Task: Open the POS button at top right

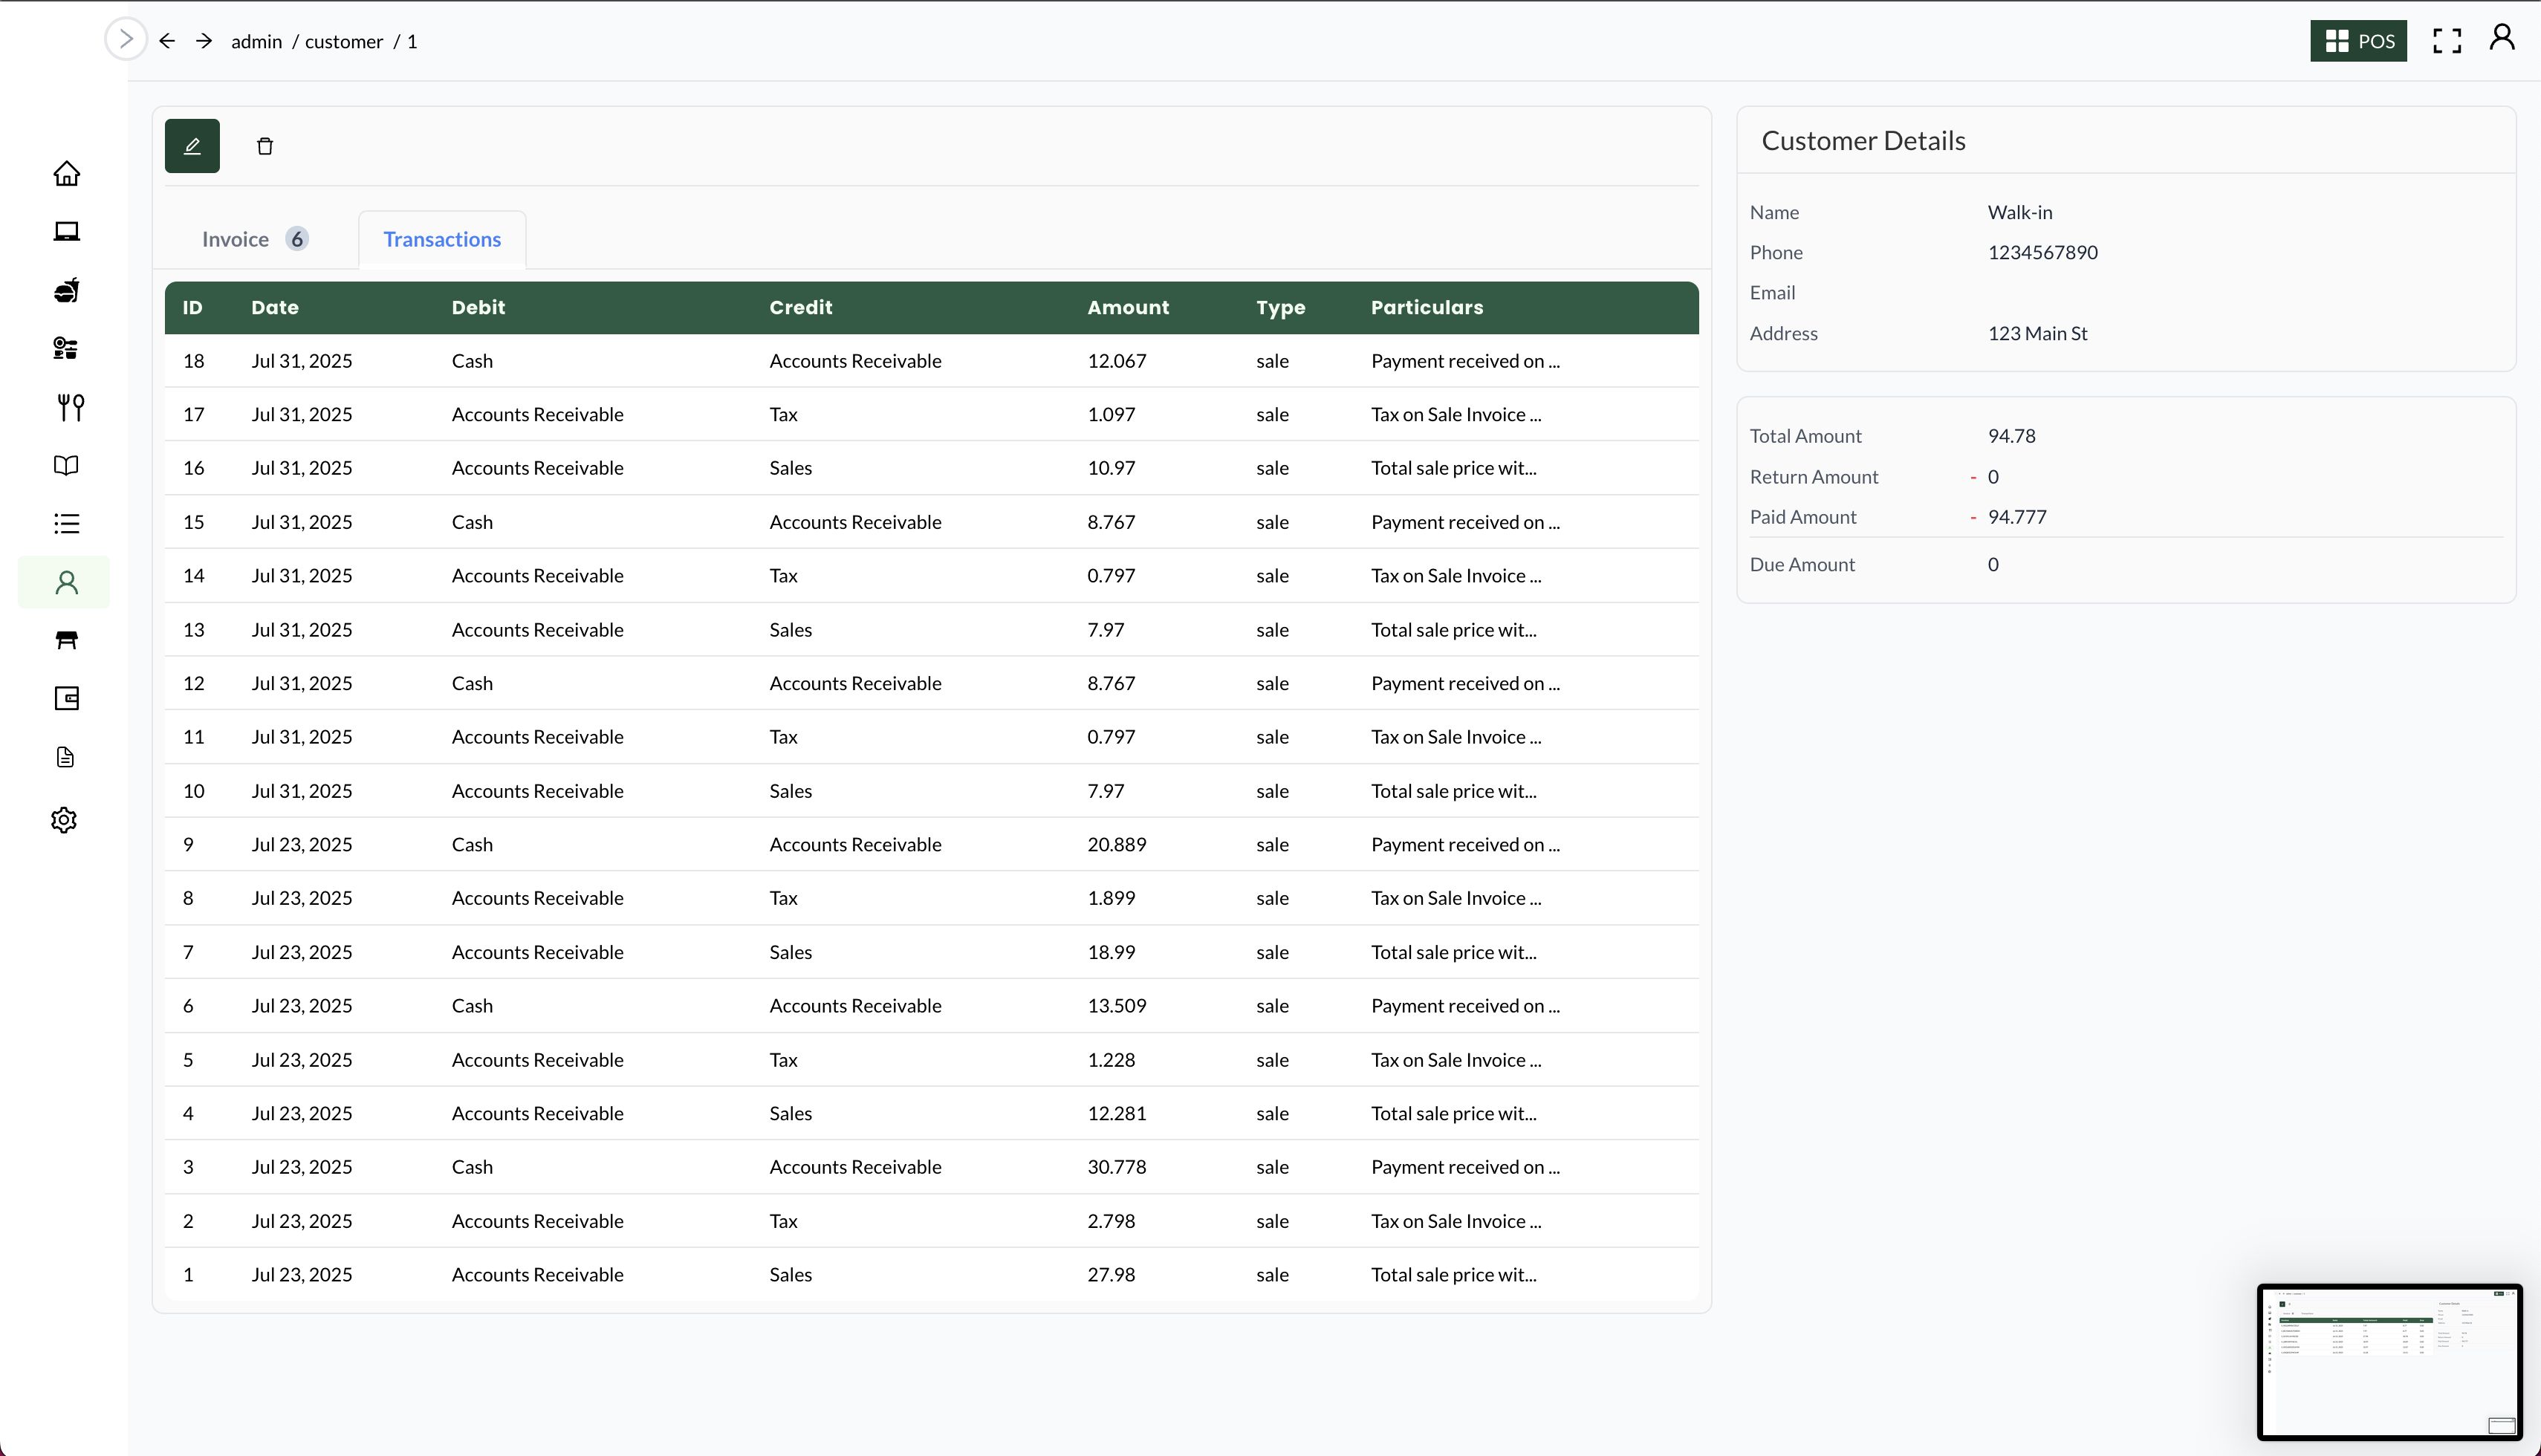Action: click(2357, 41)
